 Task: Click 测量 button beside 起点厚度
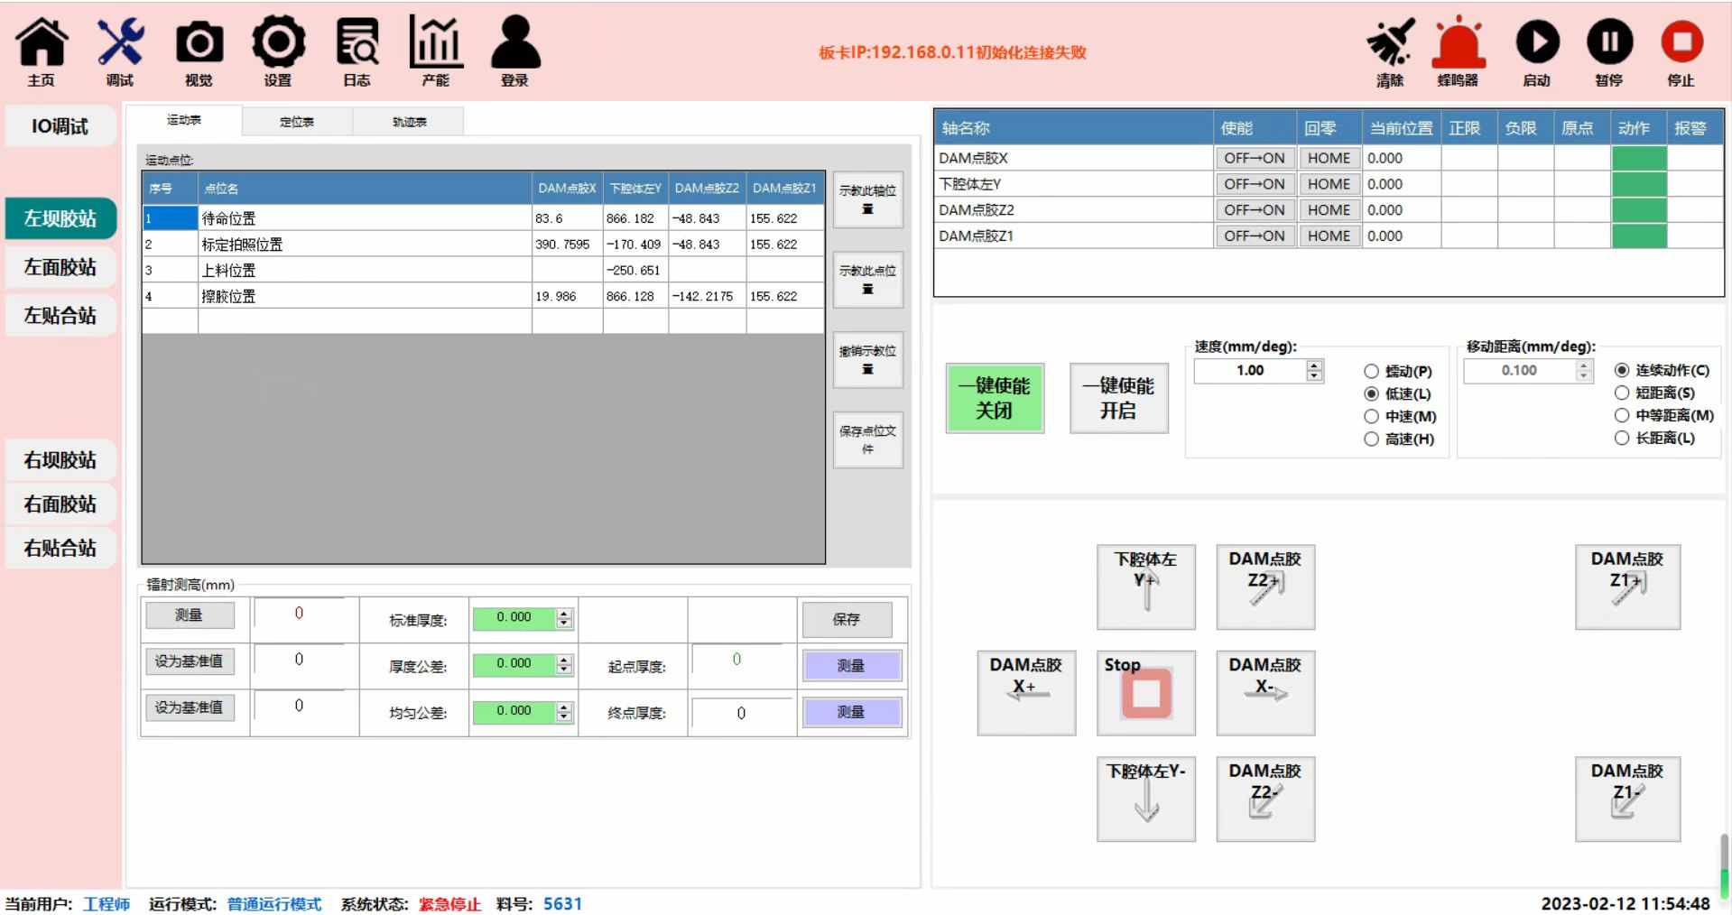pyautogui.click(x=851, y=666)
